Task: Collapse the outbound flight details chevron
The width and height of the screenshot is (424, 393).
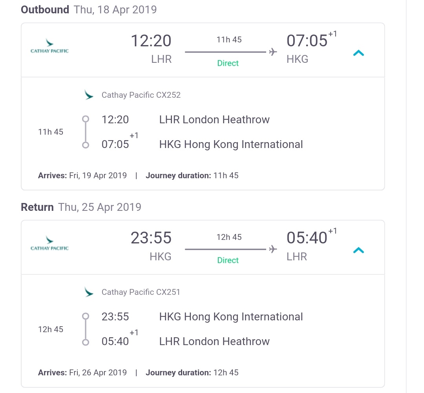Action: 358,53
